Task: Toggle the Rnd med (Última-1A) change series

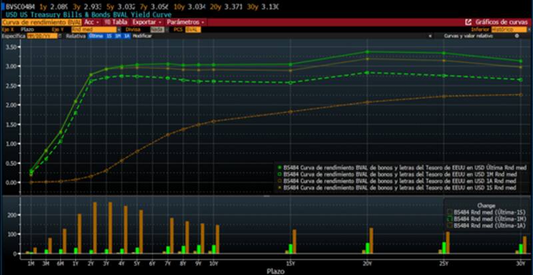Action: [x=448, y=225]
